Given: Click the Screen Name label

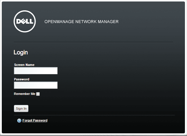Looking at the screenshot, I should coord(24,65).
